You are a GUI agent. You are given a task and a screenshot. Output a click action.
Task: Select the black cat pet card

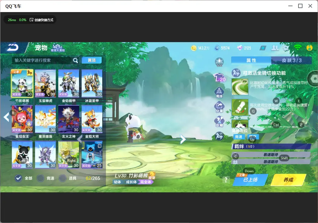click(22, 155)
